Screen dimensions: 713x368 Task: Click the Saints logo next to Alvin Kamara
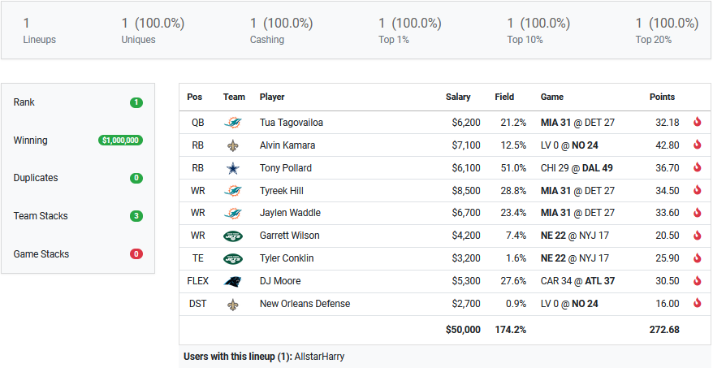click(233, 145)
